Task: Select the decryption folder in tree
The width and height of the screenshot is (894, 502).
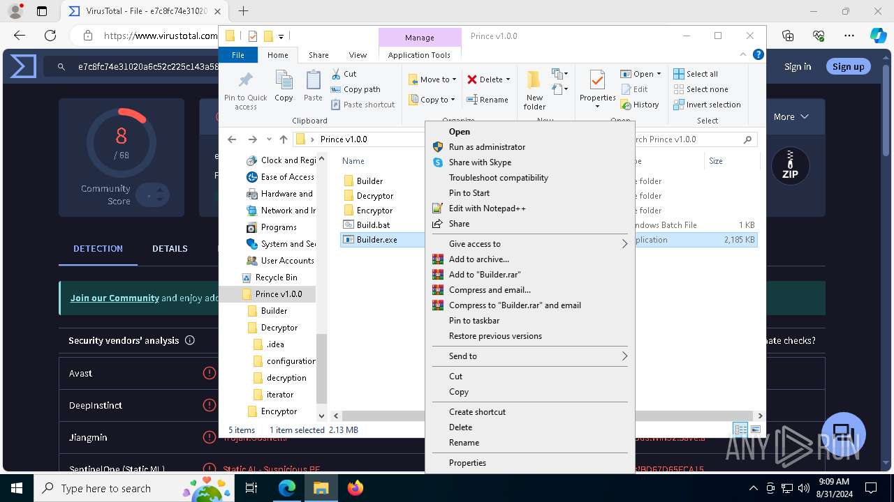Action: pos(286,378)
